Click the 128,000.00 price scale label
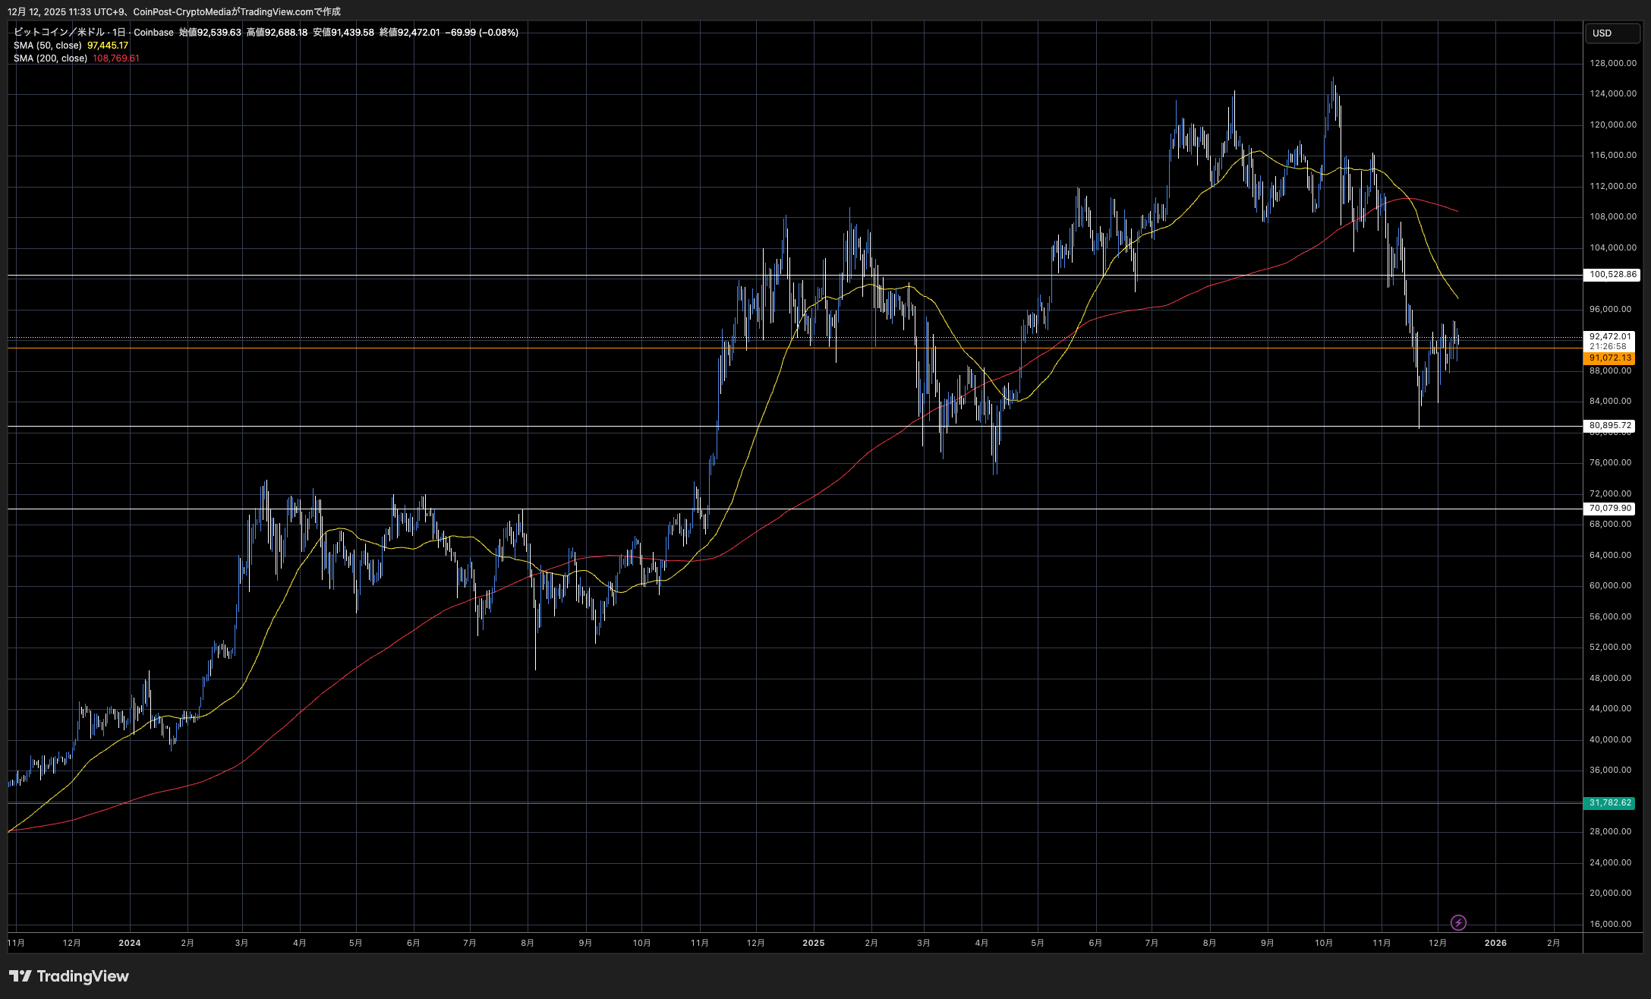The width and height of the screenshot is (1651, 999). 1612,63
